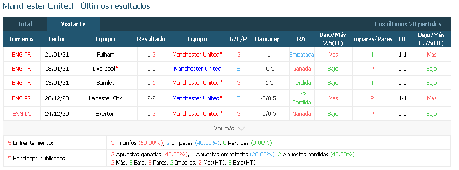Click the Impares/Pares column header
The image size is (459, 170).
tap(372, 39)
